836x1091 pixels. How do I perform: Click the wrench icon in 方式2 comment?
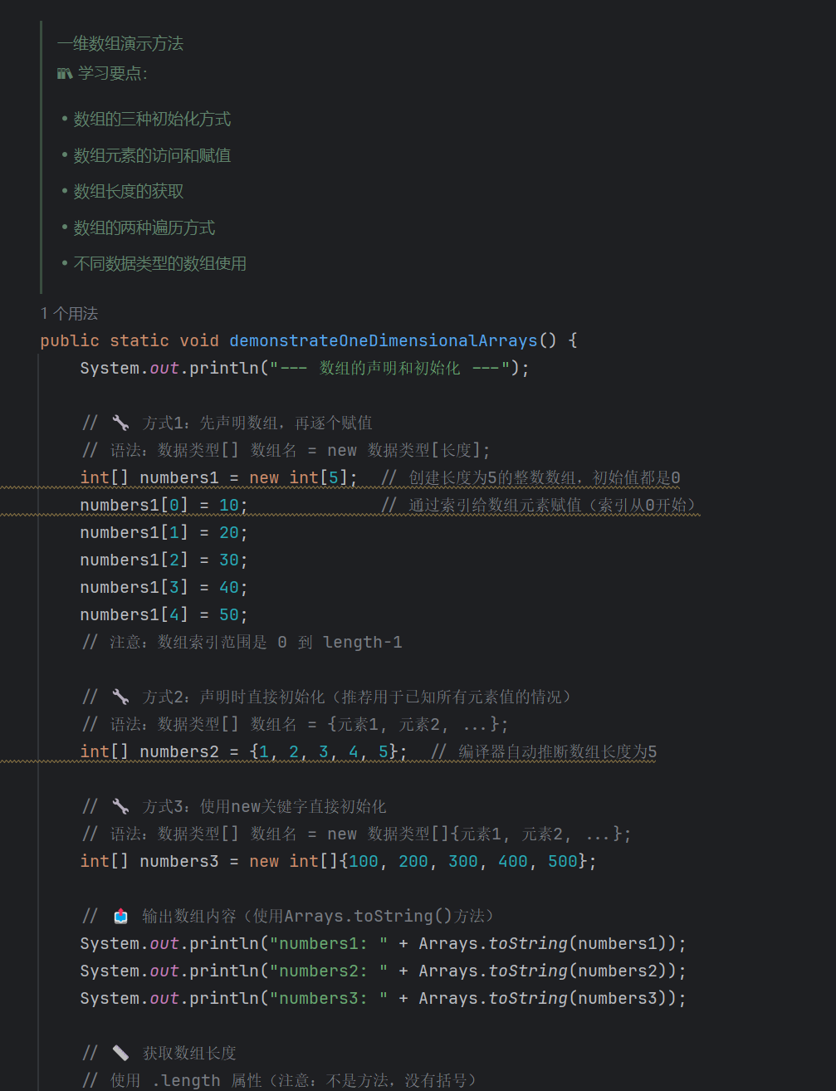click(x=120, y=697)
